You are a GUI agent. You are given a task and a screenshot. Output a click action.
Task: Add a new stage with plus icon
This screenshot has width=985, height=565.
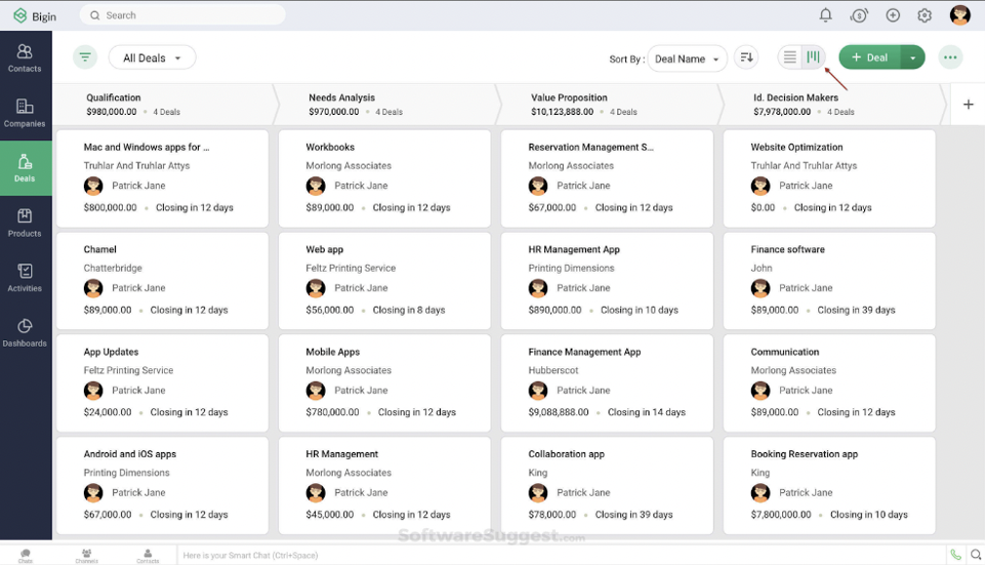[x=967, y=104]
